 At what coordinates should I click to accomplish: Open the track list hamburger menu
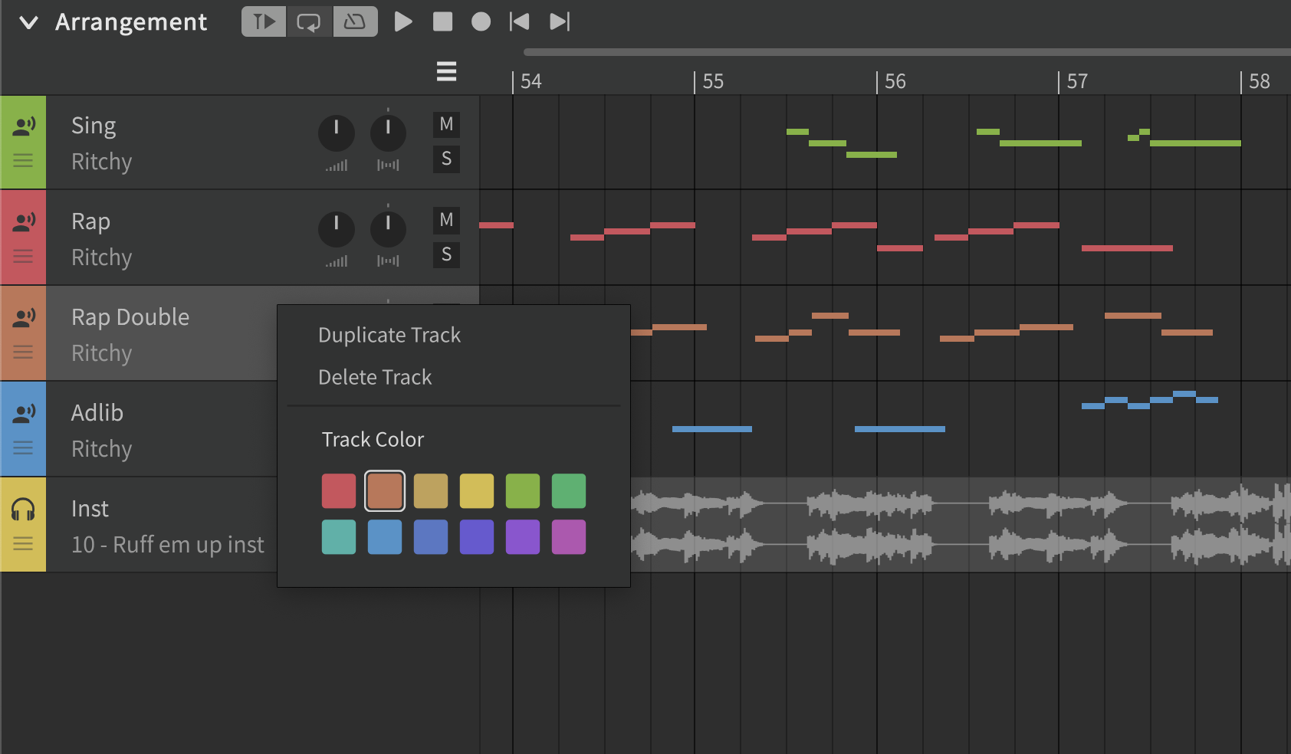[446, 71]
